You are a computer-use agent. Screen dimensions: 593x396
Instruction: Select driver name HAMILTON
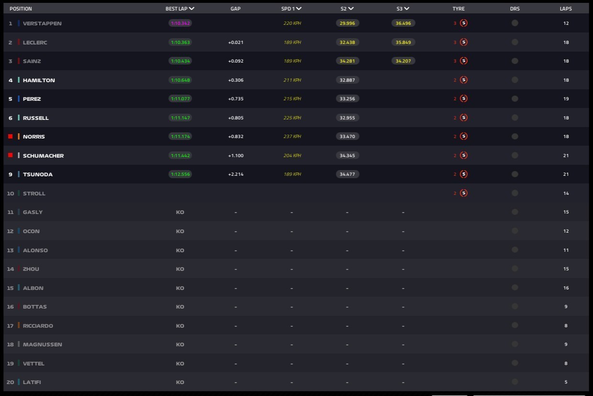pos(39,80)
